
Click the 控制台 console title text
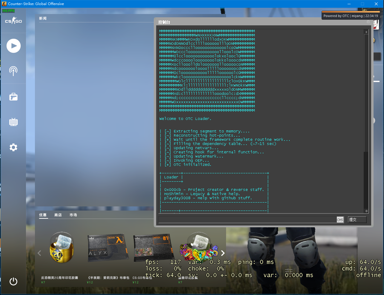click(164, 22)
